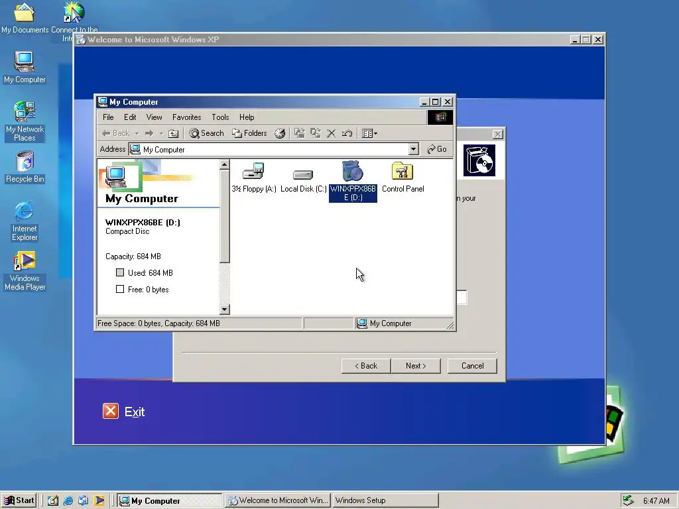Click the system tray icon near clock
Screen dimensions: 679x509
[629, 501]
